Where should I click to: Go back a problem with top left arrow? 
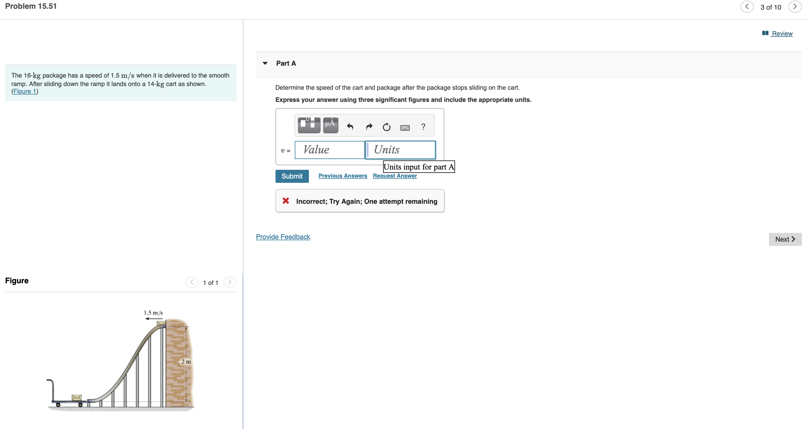pyautogui.click(x=747, y=7)
